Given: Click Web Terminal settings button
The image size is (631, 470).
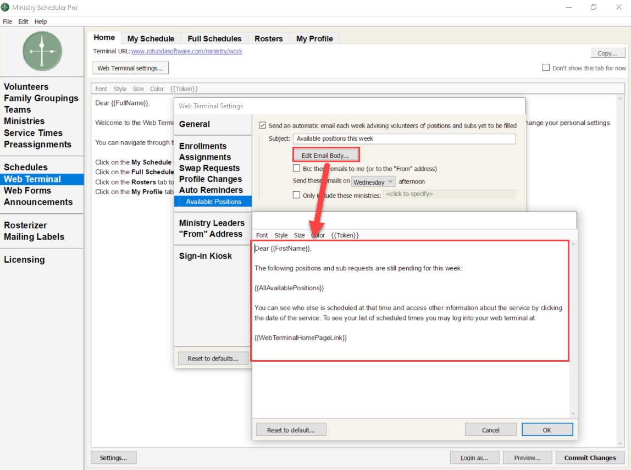Looking at the screenshot, I should (130, 68).
